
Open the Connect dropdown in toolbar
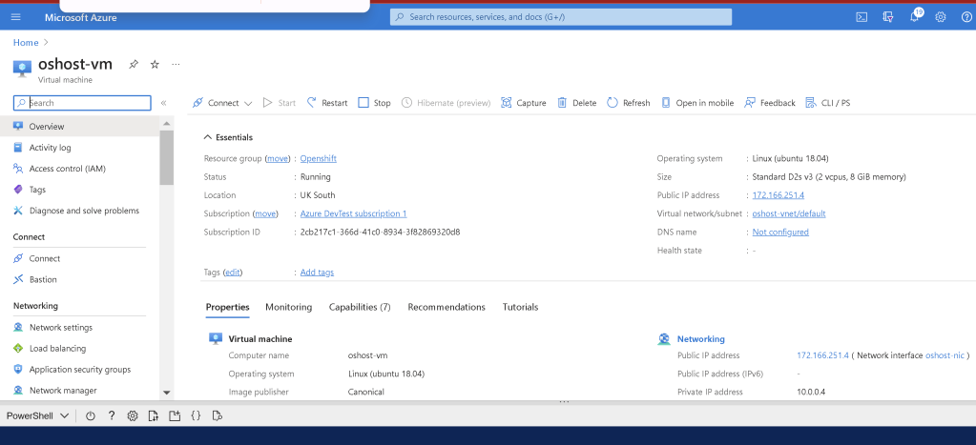tap(222, 103)
